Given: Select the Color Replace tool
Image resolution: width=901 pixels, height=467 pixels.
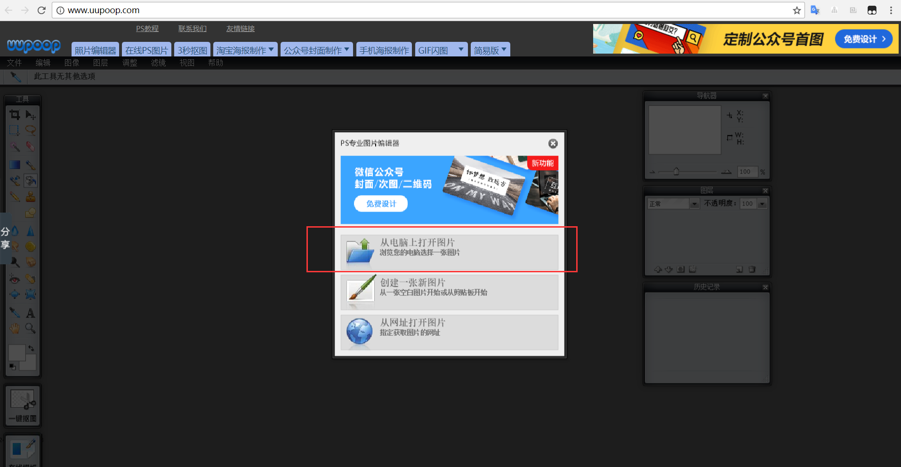Looking at the screenshot, I should 15,181.
